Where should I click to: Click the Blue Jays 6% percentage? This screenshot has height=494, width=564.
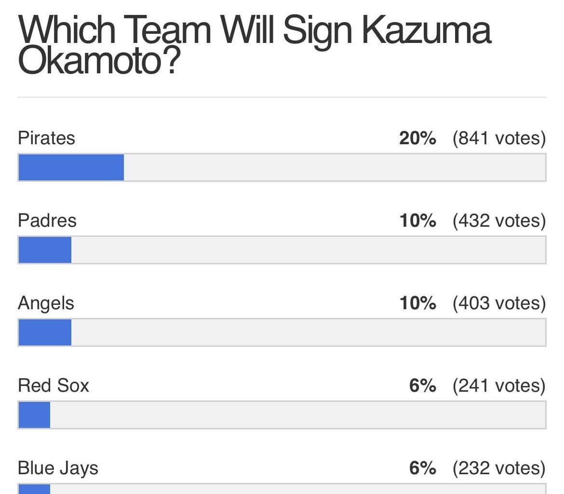click(422, 468)
